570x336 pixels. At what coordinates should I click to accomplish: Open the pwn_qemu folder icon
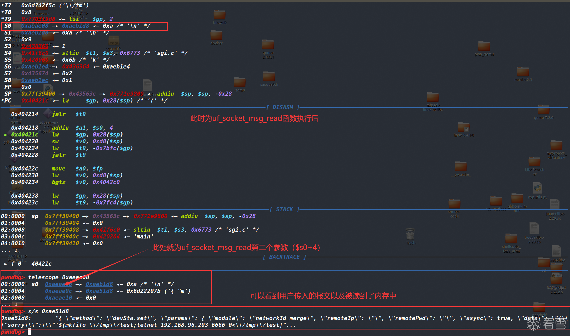pos(484,46)
